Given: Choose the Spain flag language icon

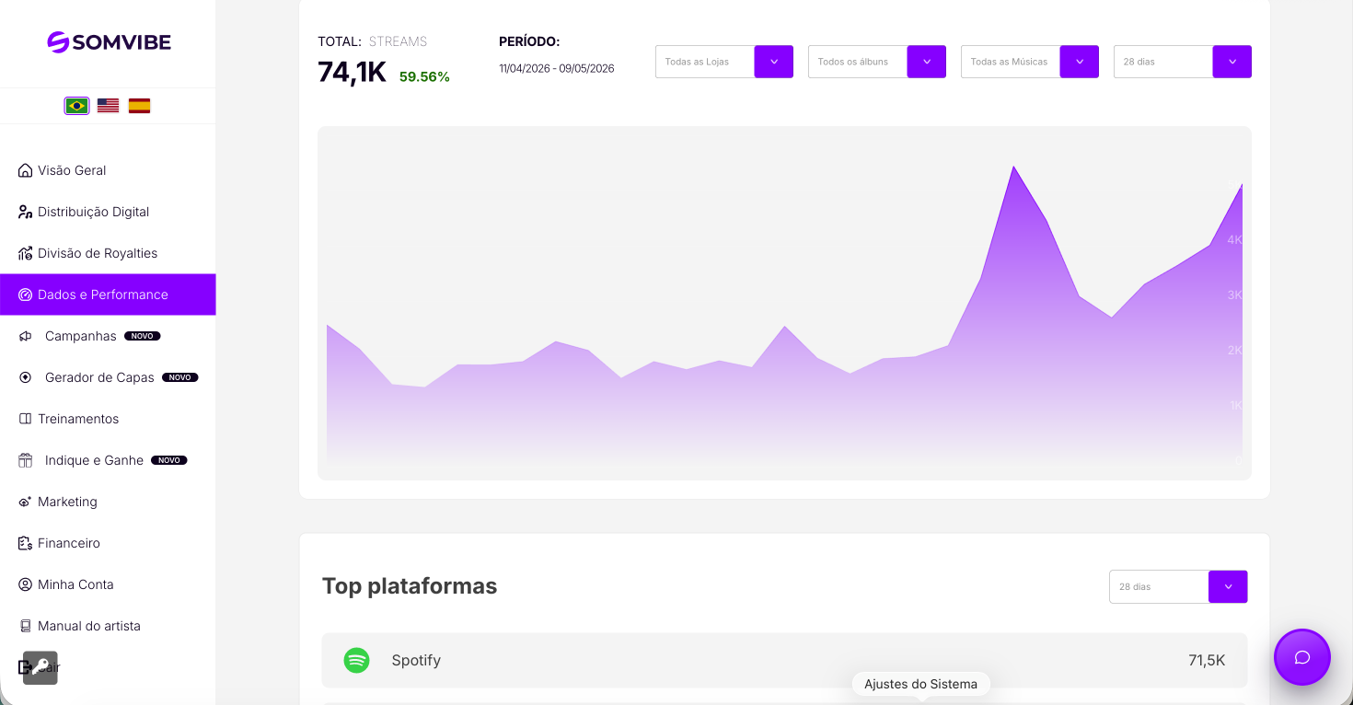Looking at the screenshot, I should point(139,106).
